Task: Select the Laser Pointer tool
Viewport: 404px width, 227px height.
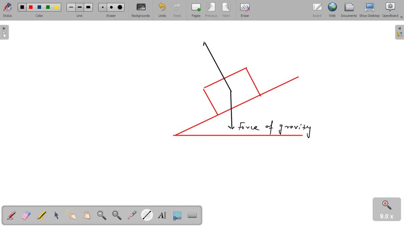Action: (132, 215)
